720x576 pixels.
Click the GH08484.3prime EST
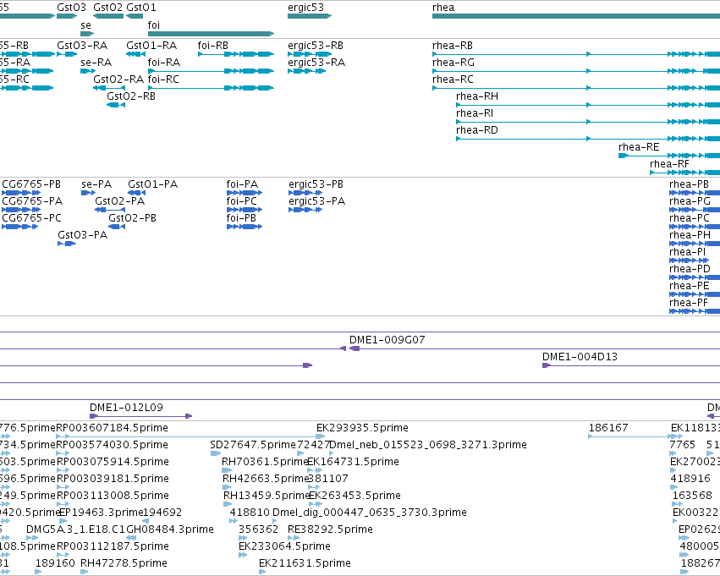point(130,538)
